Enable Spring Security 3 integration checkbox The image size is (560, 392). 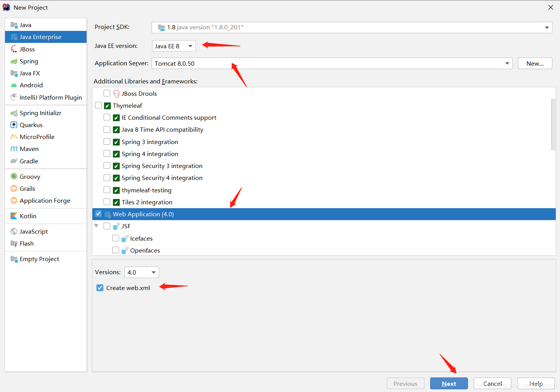(x=107, y=166)
